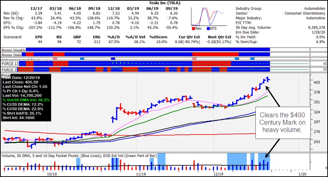Select the FORCE 13 indicator label

(10, 64)
